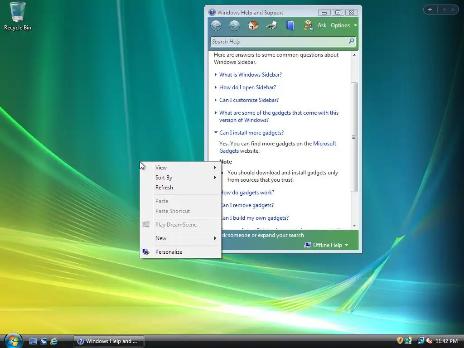
Task: Go back in Help and Support
Action: coord(216,25)
